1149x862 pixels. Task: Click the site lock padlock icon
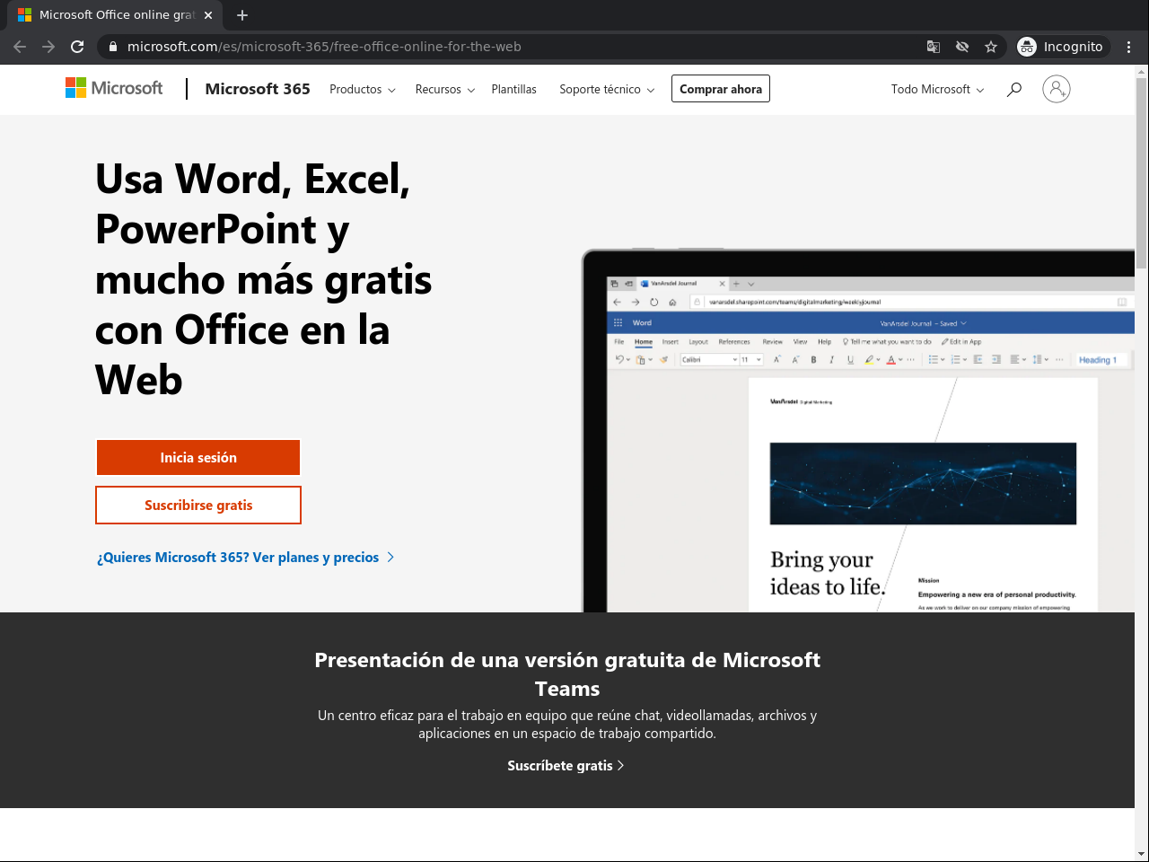(113, 47)
